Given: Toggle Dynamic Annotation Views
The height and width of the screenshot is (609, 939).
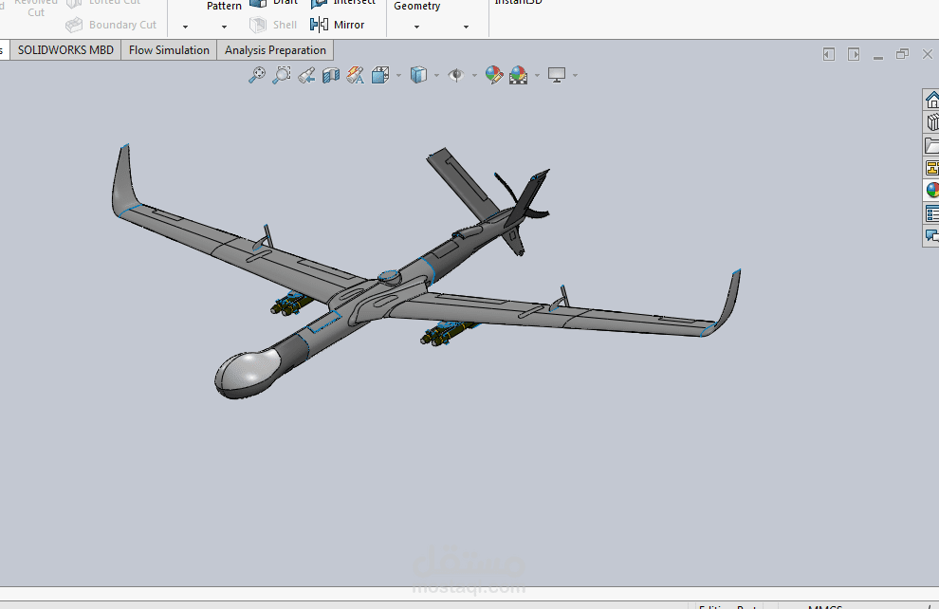Looking at the screenshot, I should [x=356, y=75].
